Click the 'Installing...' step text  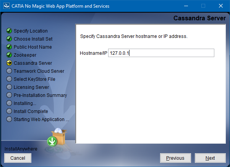point(25,103)
